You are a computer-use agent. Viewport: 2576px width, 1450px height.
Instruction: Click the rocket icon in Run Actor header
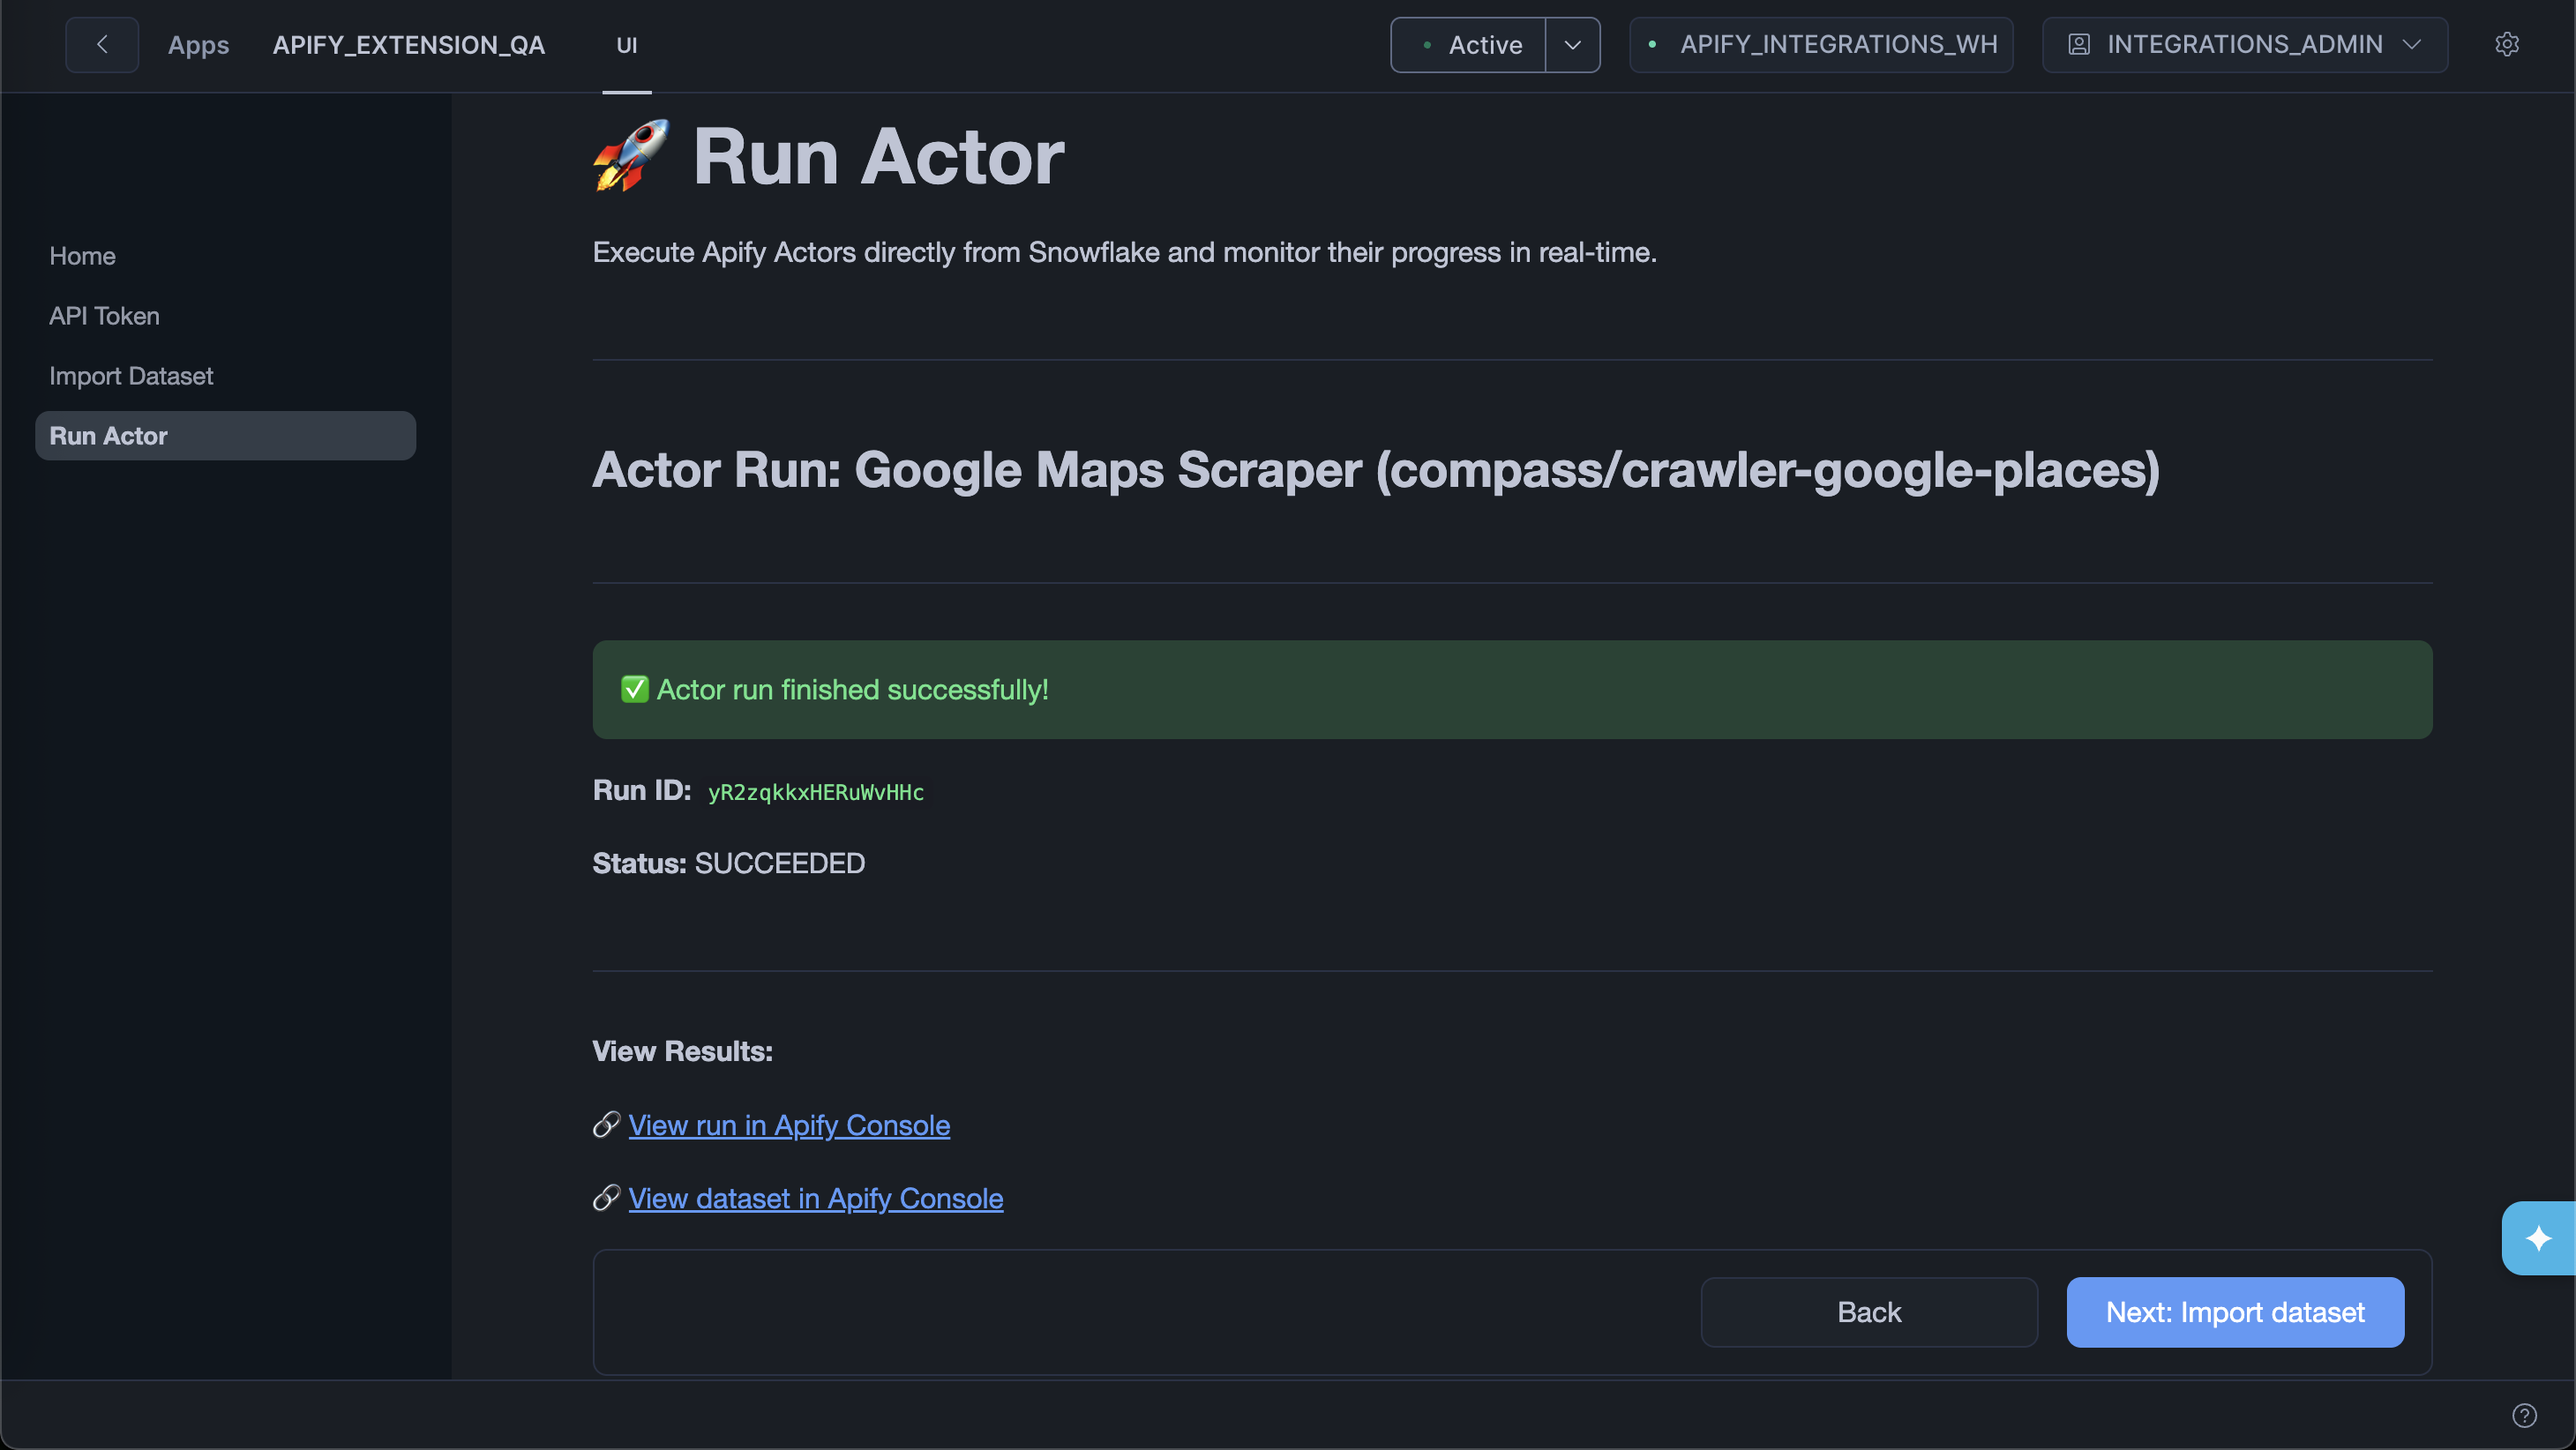coord(630,156)
